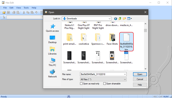This screenshot has width=172, height=98.
Task: Expand the Look in Downloads dropdown
Action: (110, 19)
